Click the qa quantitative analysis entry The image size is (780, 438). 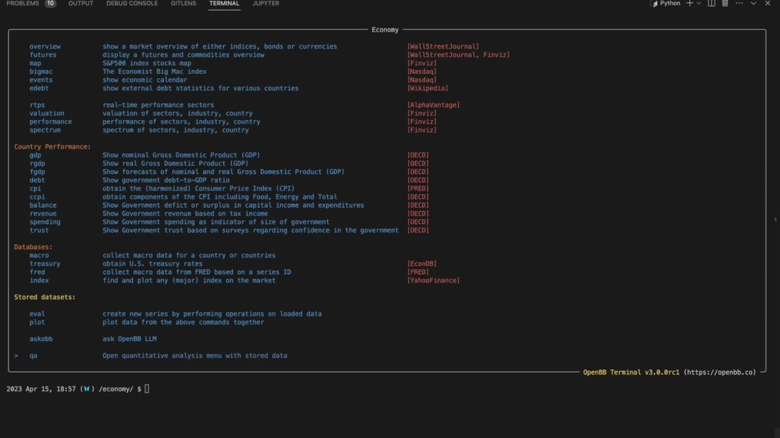(x=33, y=355)
